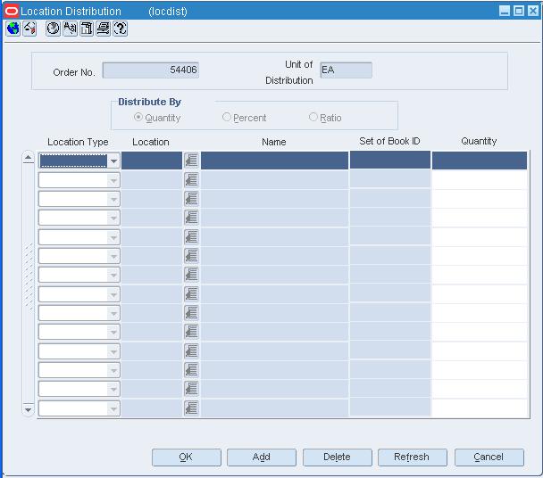The image size is (543, 478).
Task: Click the grey globe toolbar icon
Action: pyautogui.click(x=53, y=29)
